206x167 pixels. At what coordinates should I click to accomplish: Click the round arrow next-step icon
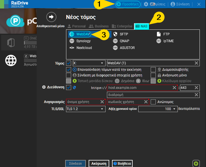[x=51, y=17]
